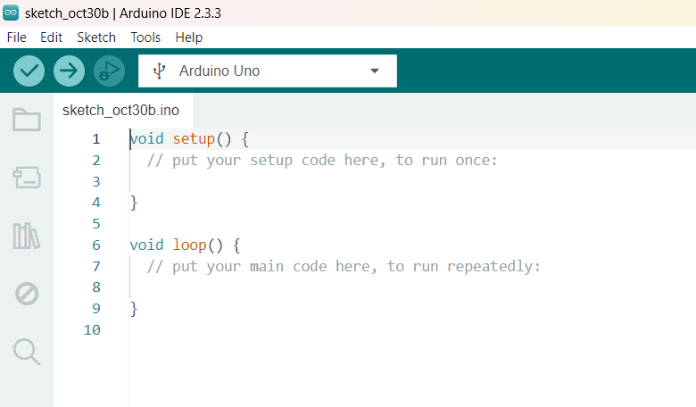This screenshot has width=696, height=407.
Task: Open the Debug panel sidebar icon
Action: 27,294
